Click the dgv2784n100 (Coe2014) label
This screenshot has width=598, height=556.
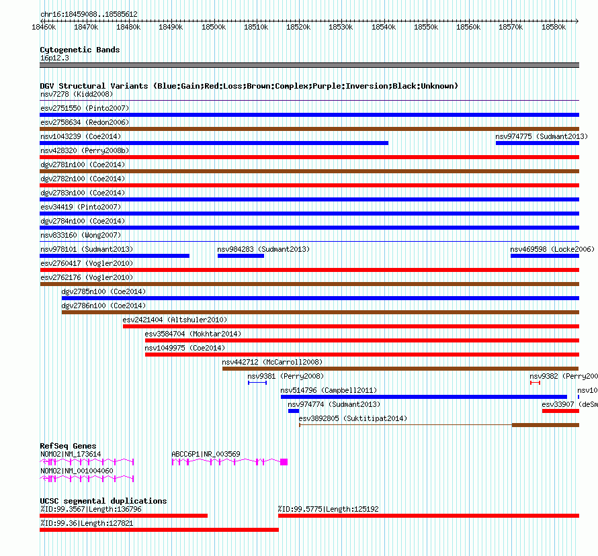83,221
